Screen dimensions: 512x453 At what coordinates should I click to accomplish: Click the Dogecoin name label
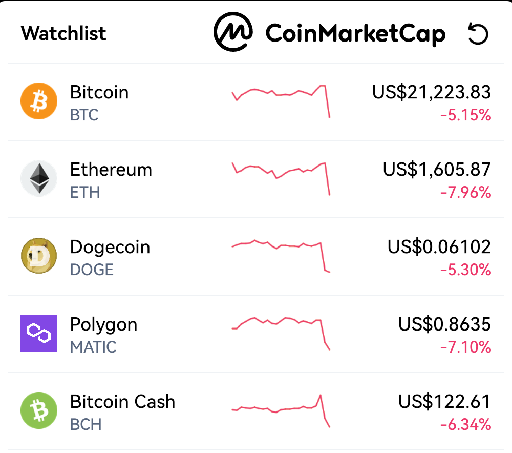pyautogui.click(x=110, y=247)
